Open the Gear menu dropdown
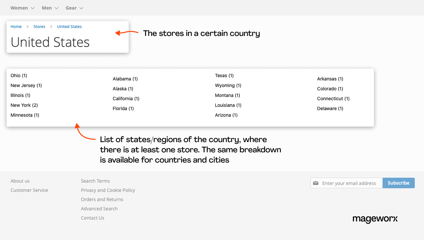 (x=74, y=8)
